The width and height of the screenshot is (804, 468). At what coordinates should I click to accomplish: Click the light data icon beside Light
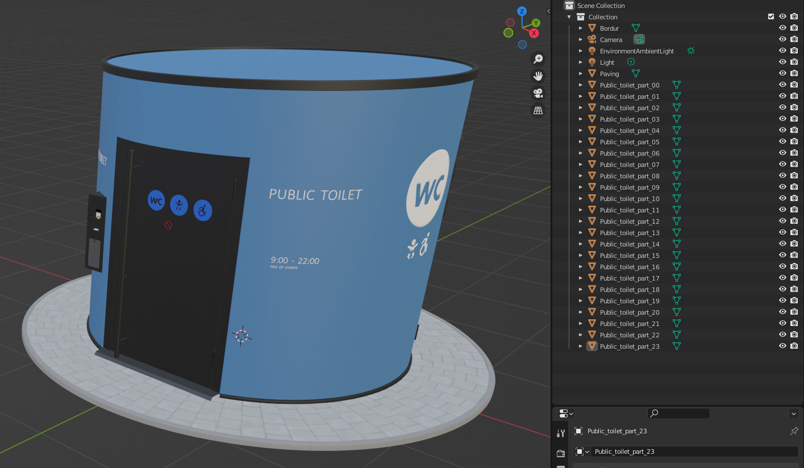(631, 62)
